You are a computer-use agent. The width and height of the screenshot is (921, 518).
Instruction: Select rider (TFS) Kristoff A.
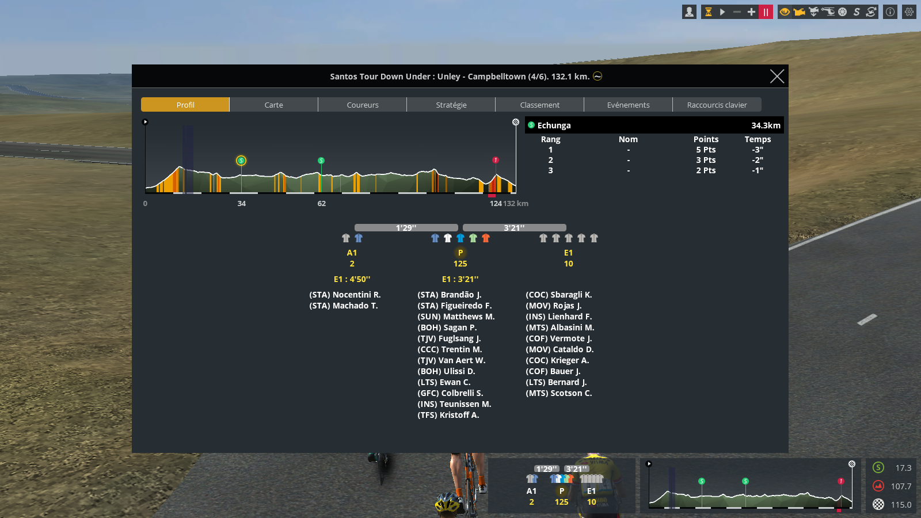pyautogui.click(x=448, y=415)
